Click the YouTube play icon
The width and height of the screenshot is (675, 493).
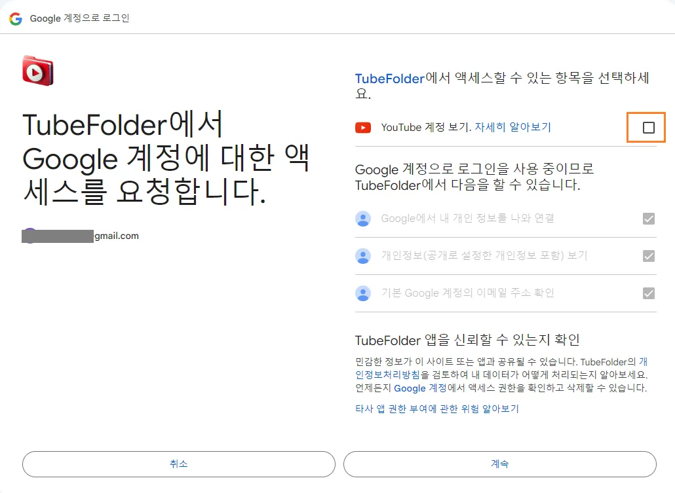363,128
